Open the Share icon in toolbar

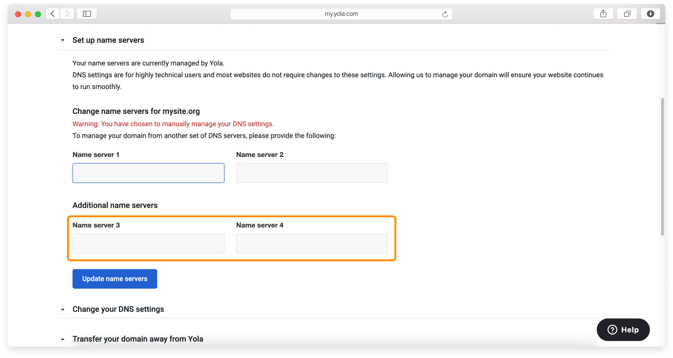(603, 14)
